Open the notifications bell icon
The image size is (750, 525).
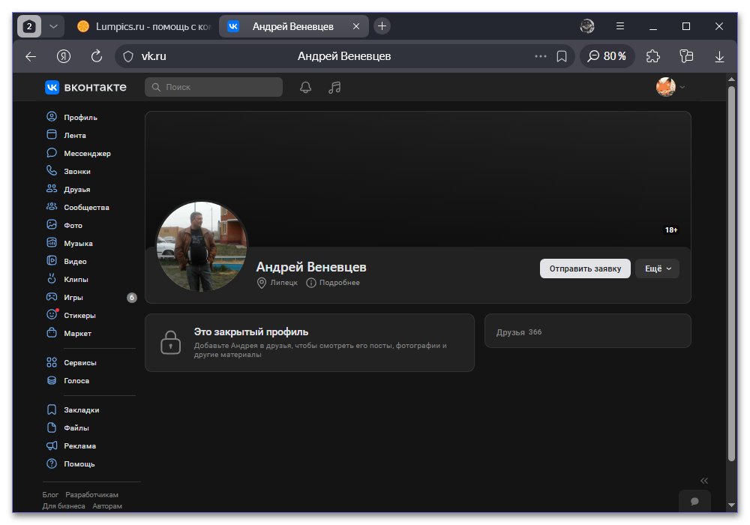click(x=306, y=87)
